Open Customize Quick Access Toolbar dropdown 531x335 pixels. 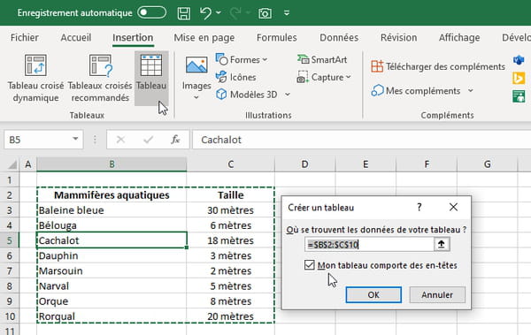point(287,13)
